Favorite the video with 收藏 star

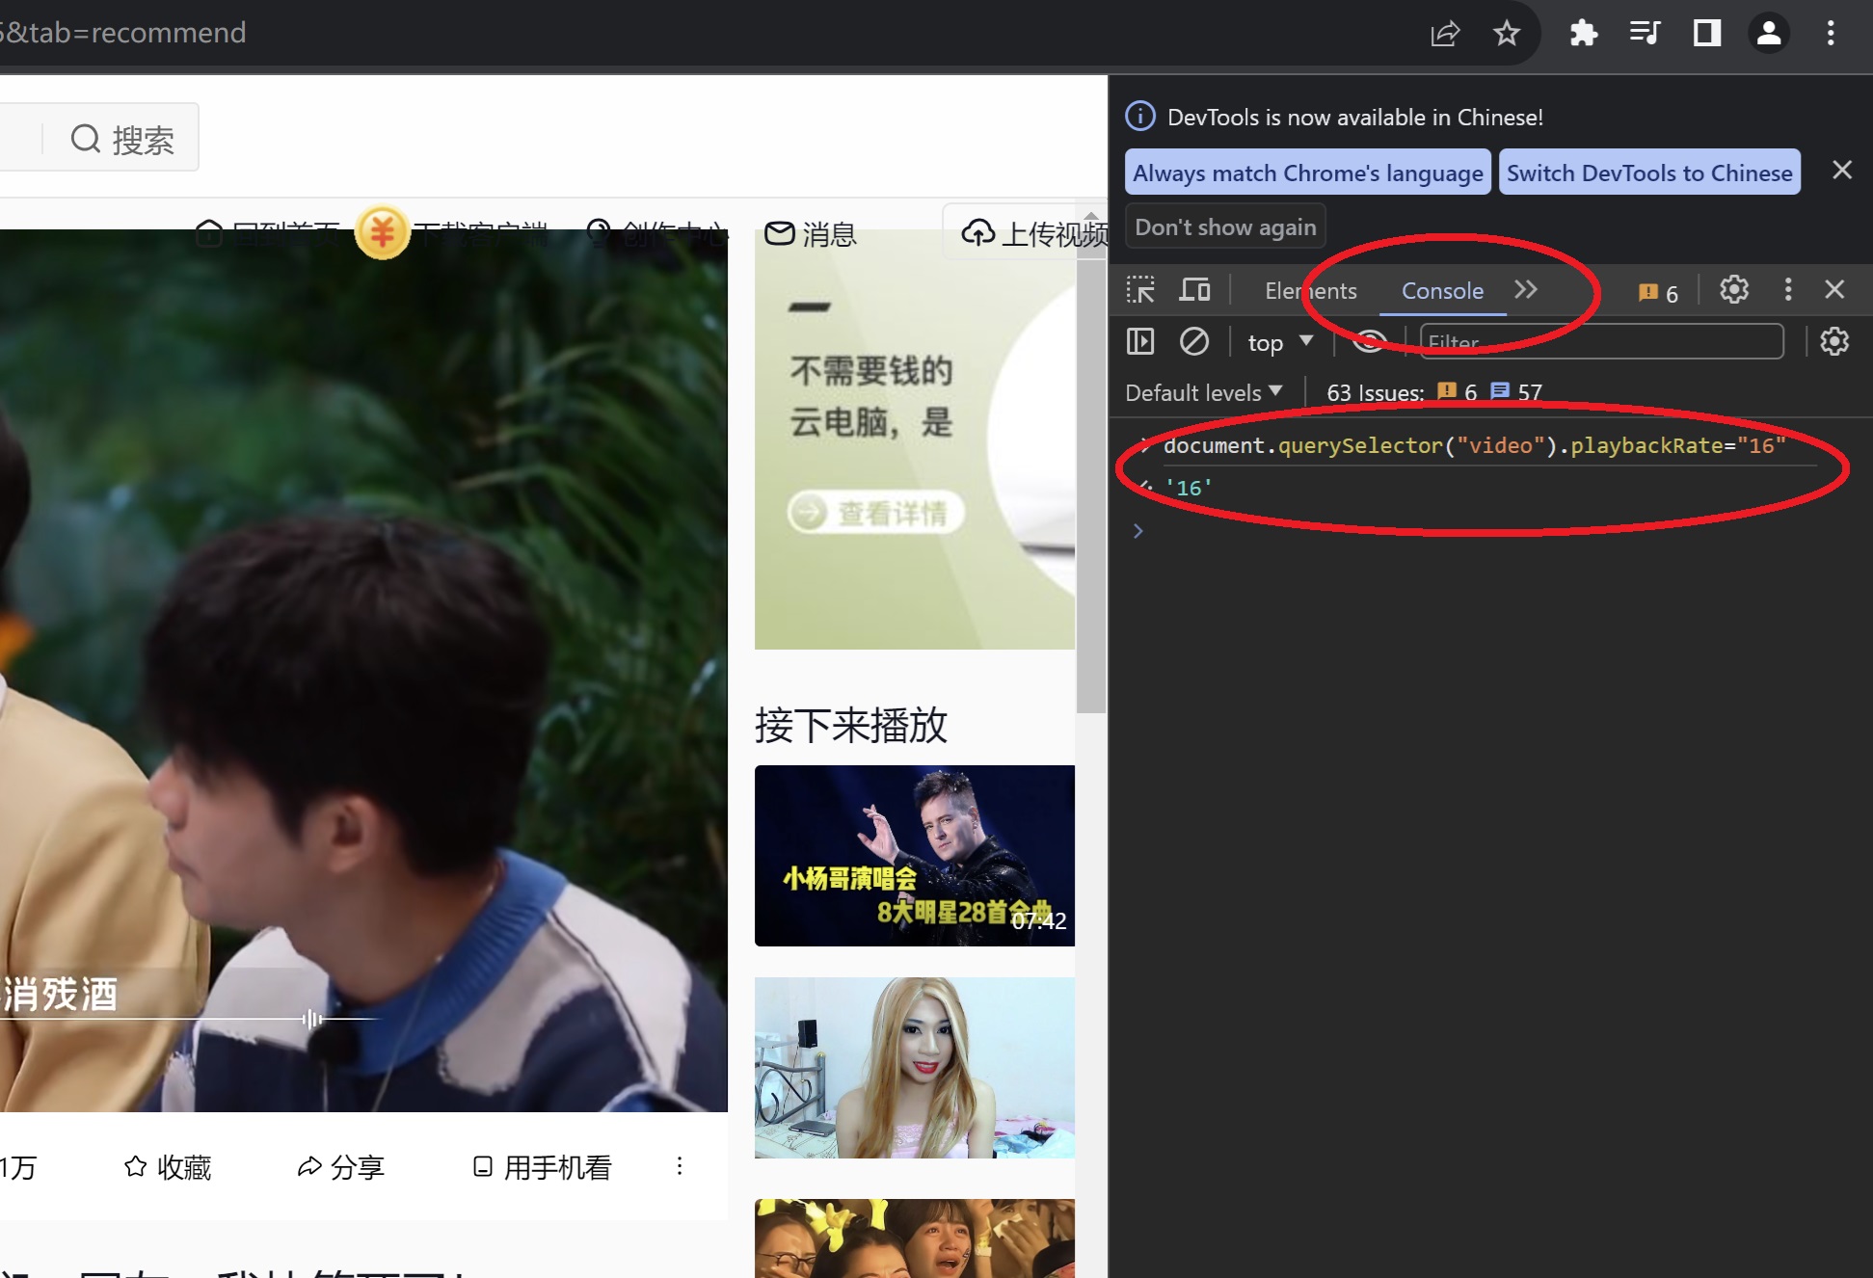click(x=168, y=1167)
